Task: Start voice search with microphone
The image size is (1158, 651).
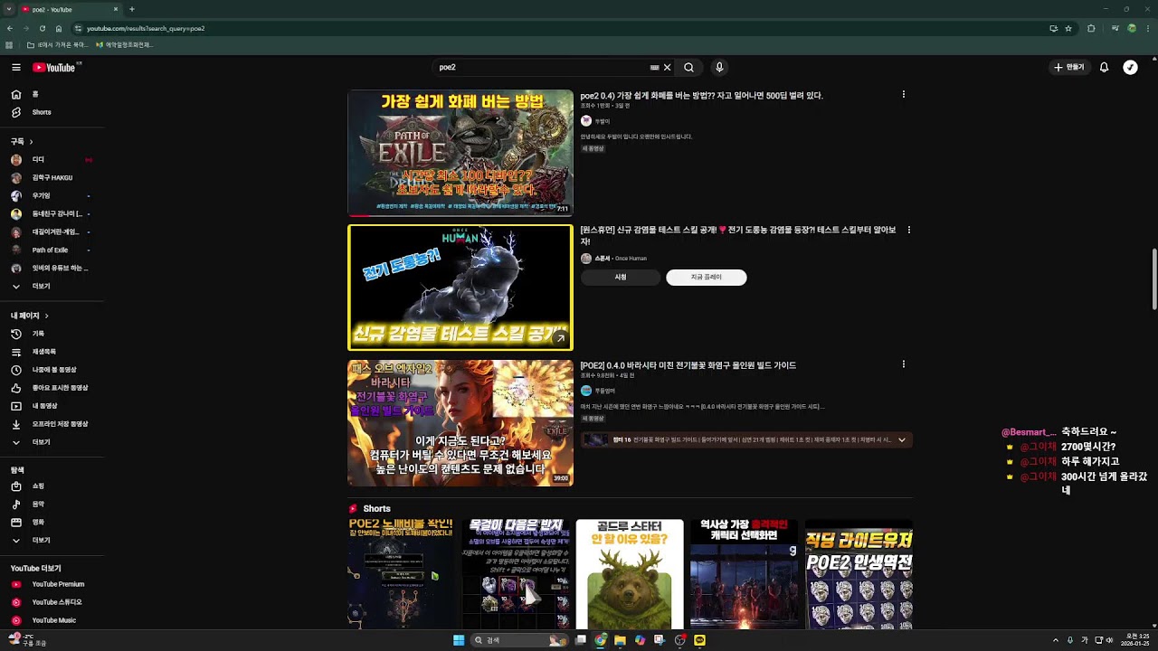Action: 719,67
